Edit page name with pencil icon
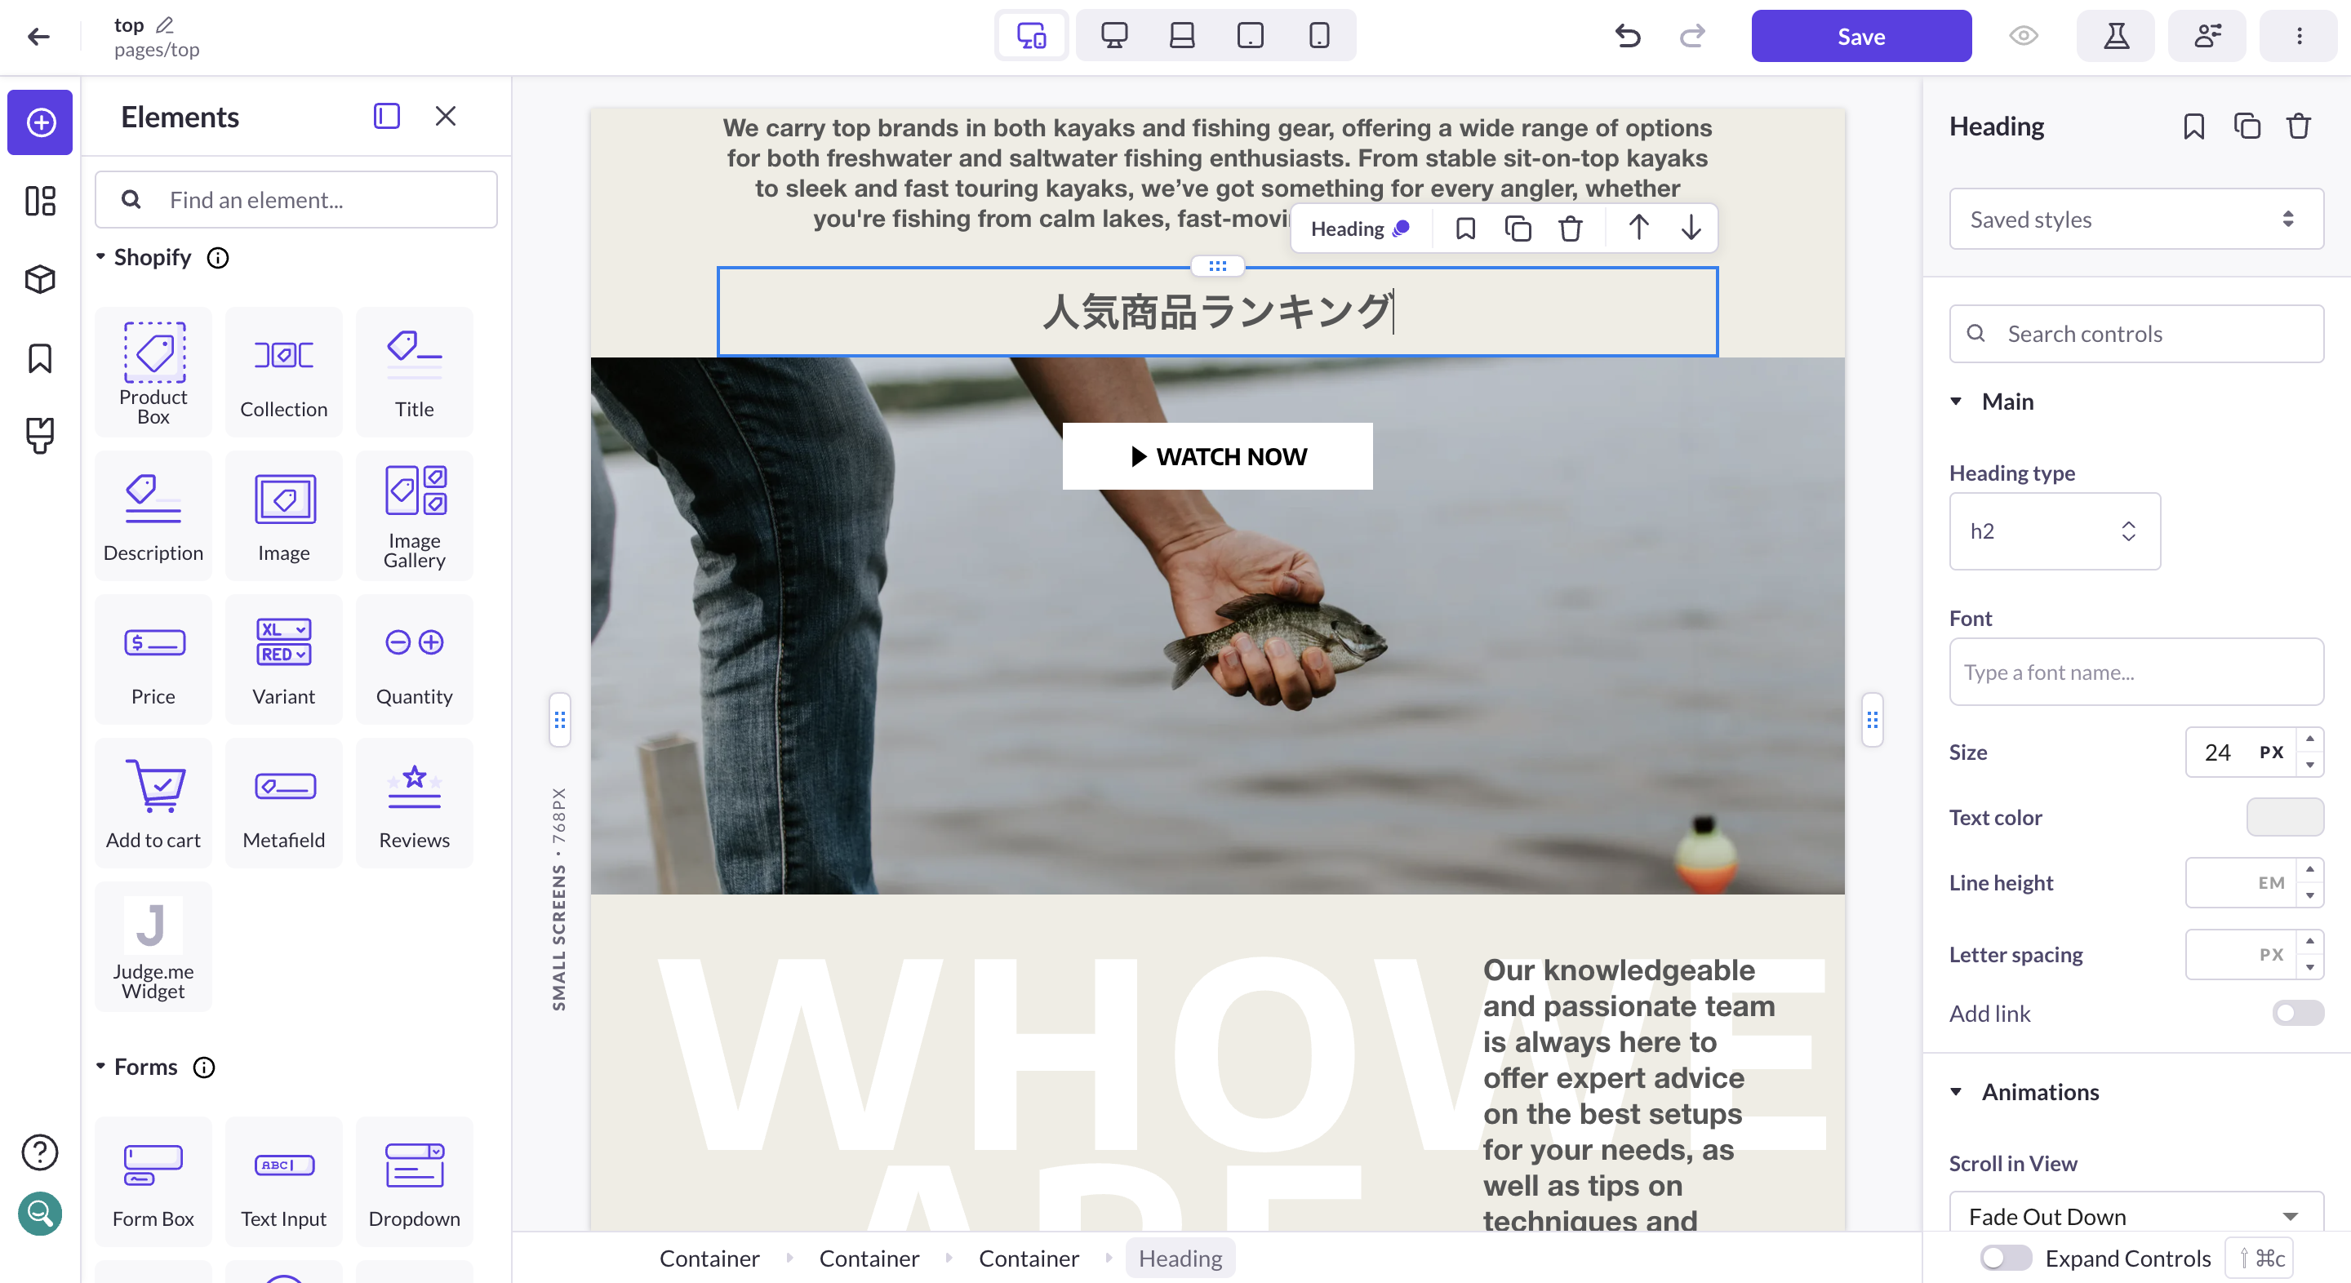 click(x=164, y=24)
